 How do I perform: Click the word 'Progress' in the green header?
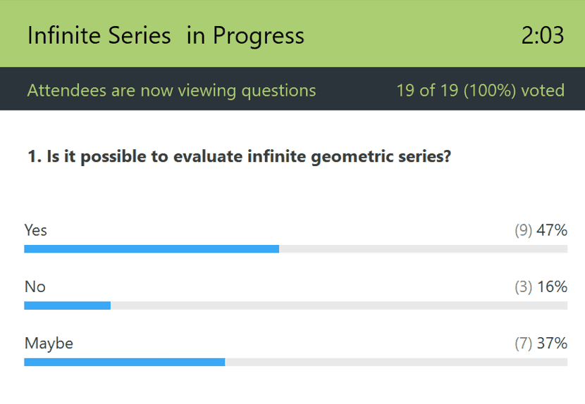pyautogui.click(x=259, y=35)
